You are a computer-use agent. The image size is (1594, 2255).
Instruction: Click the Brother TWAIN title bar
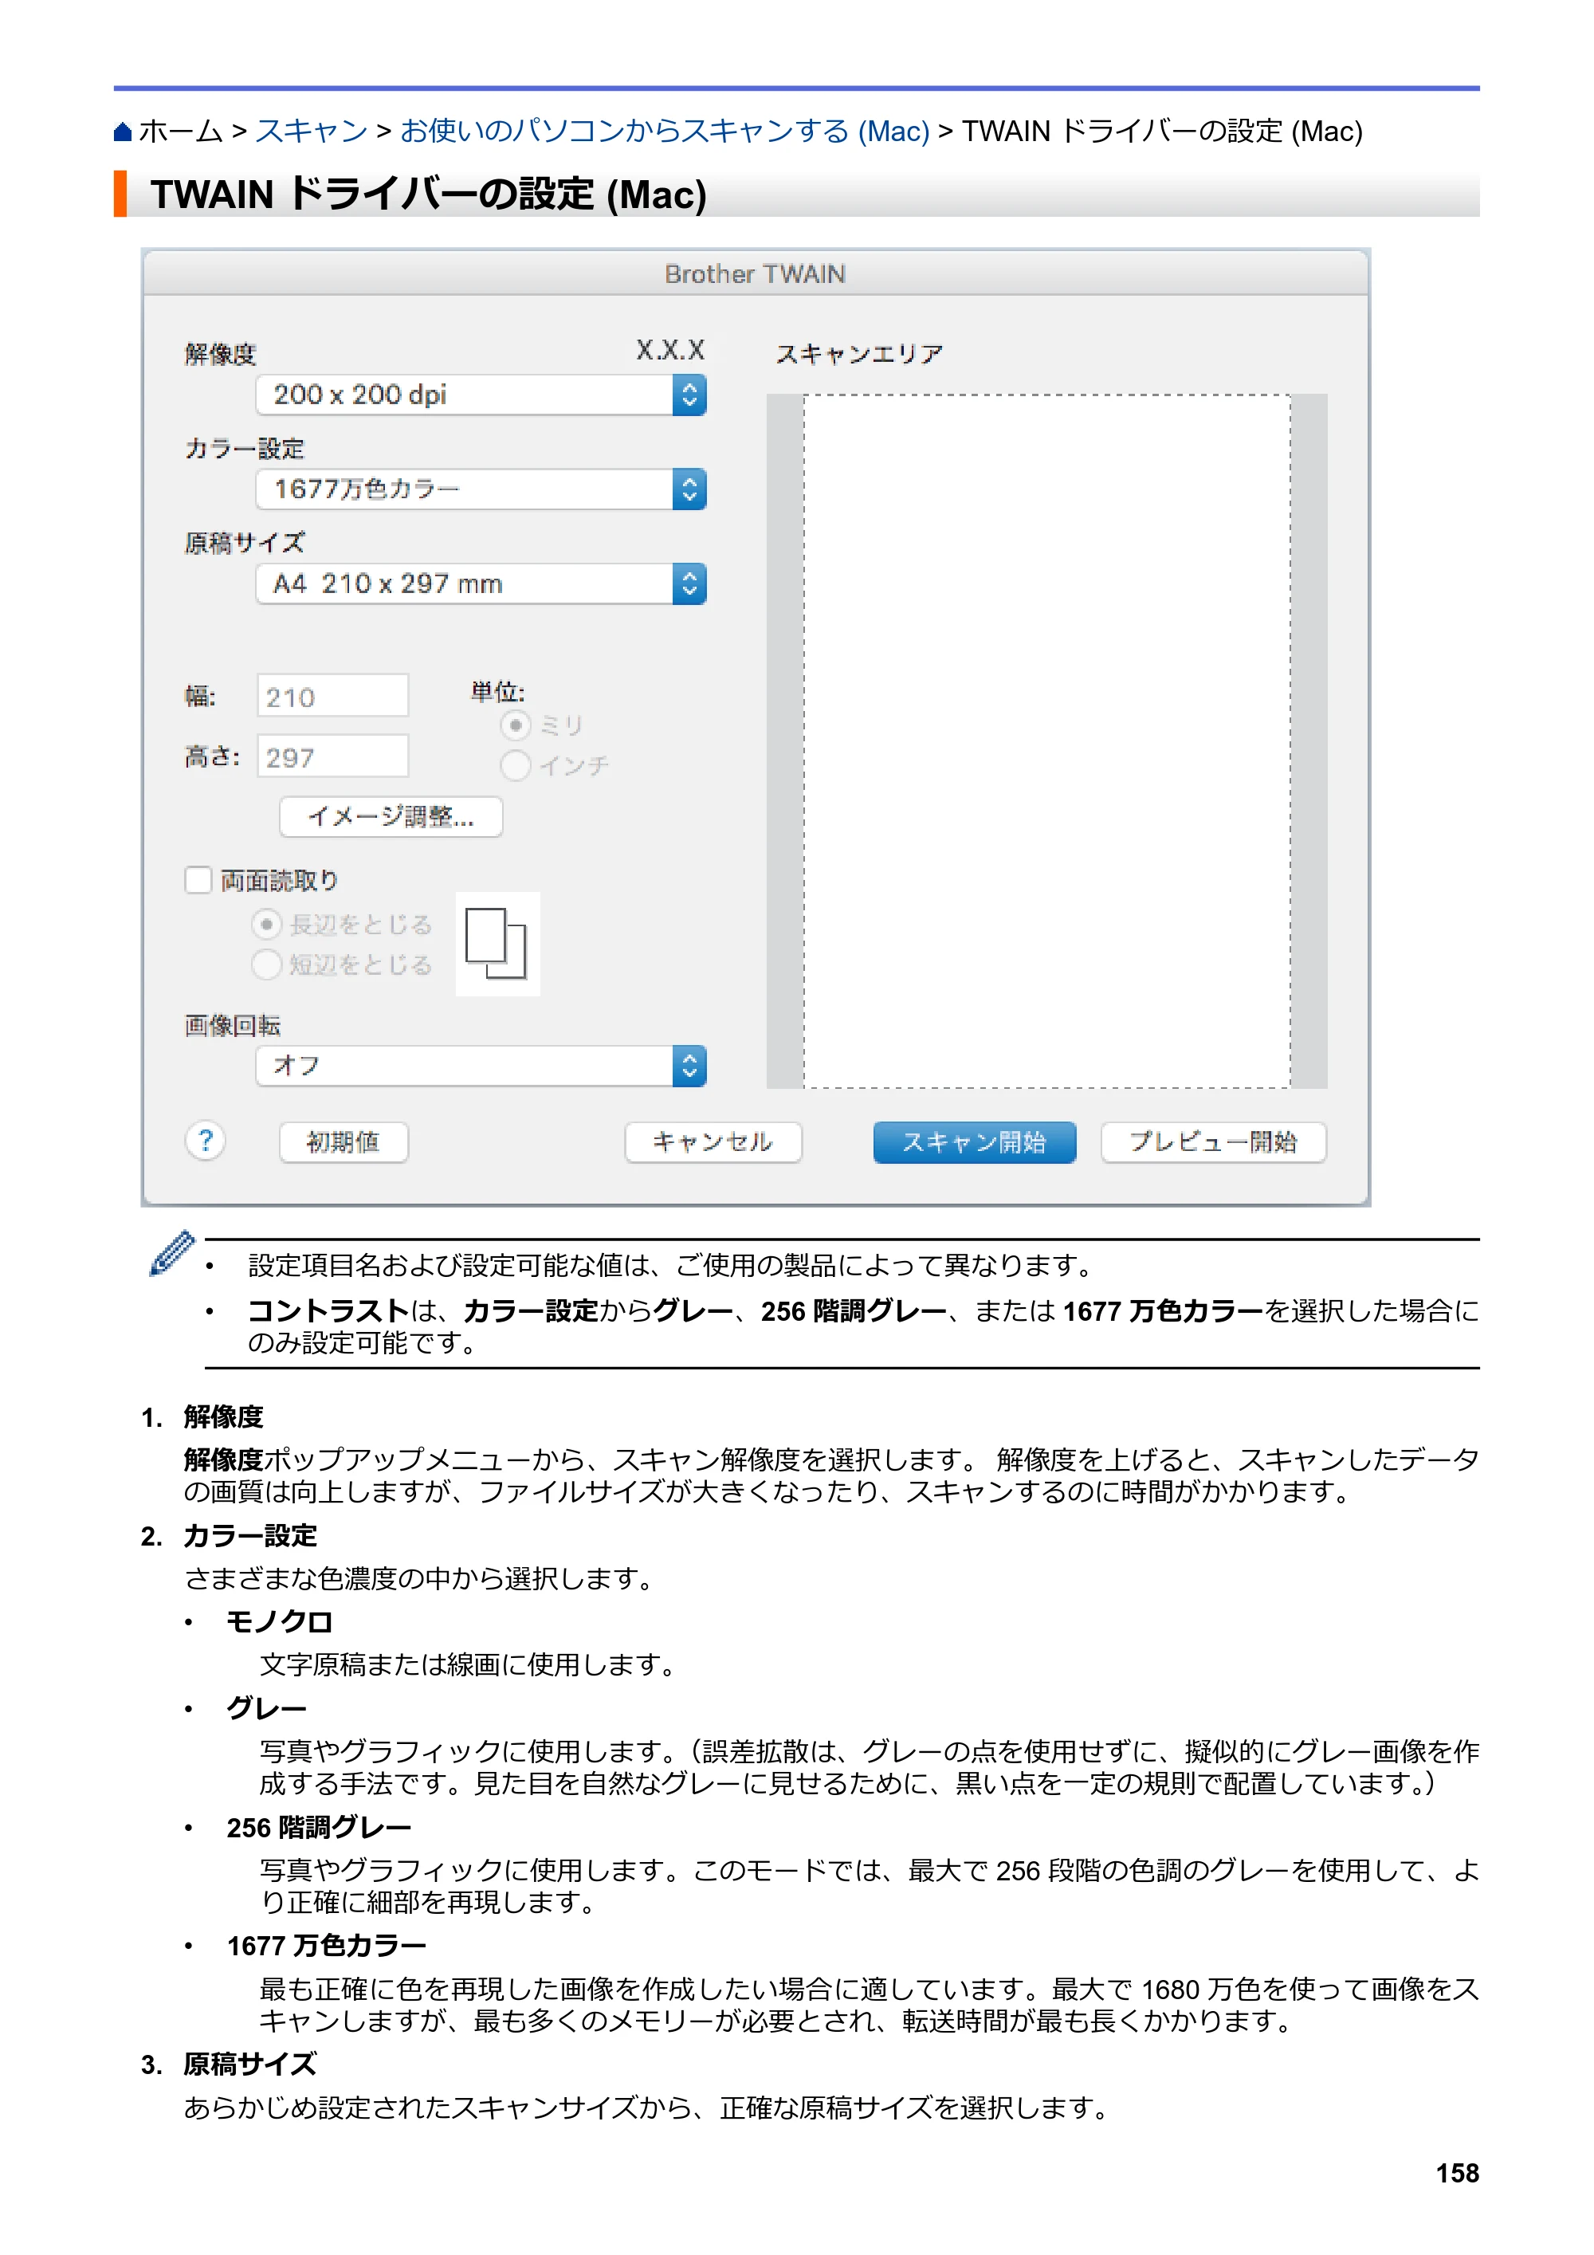[756, 274]
